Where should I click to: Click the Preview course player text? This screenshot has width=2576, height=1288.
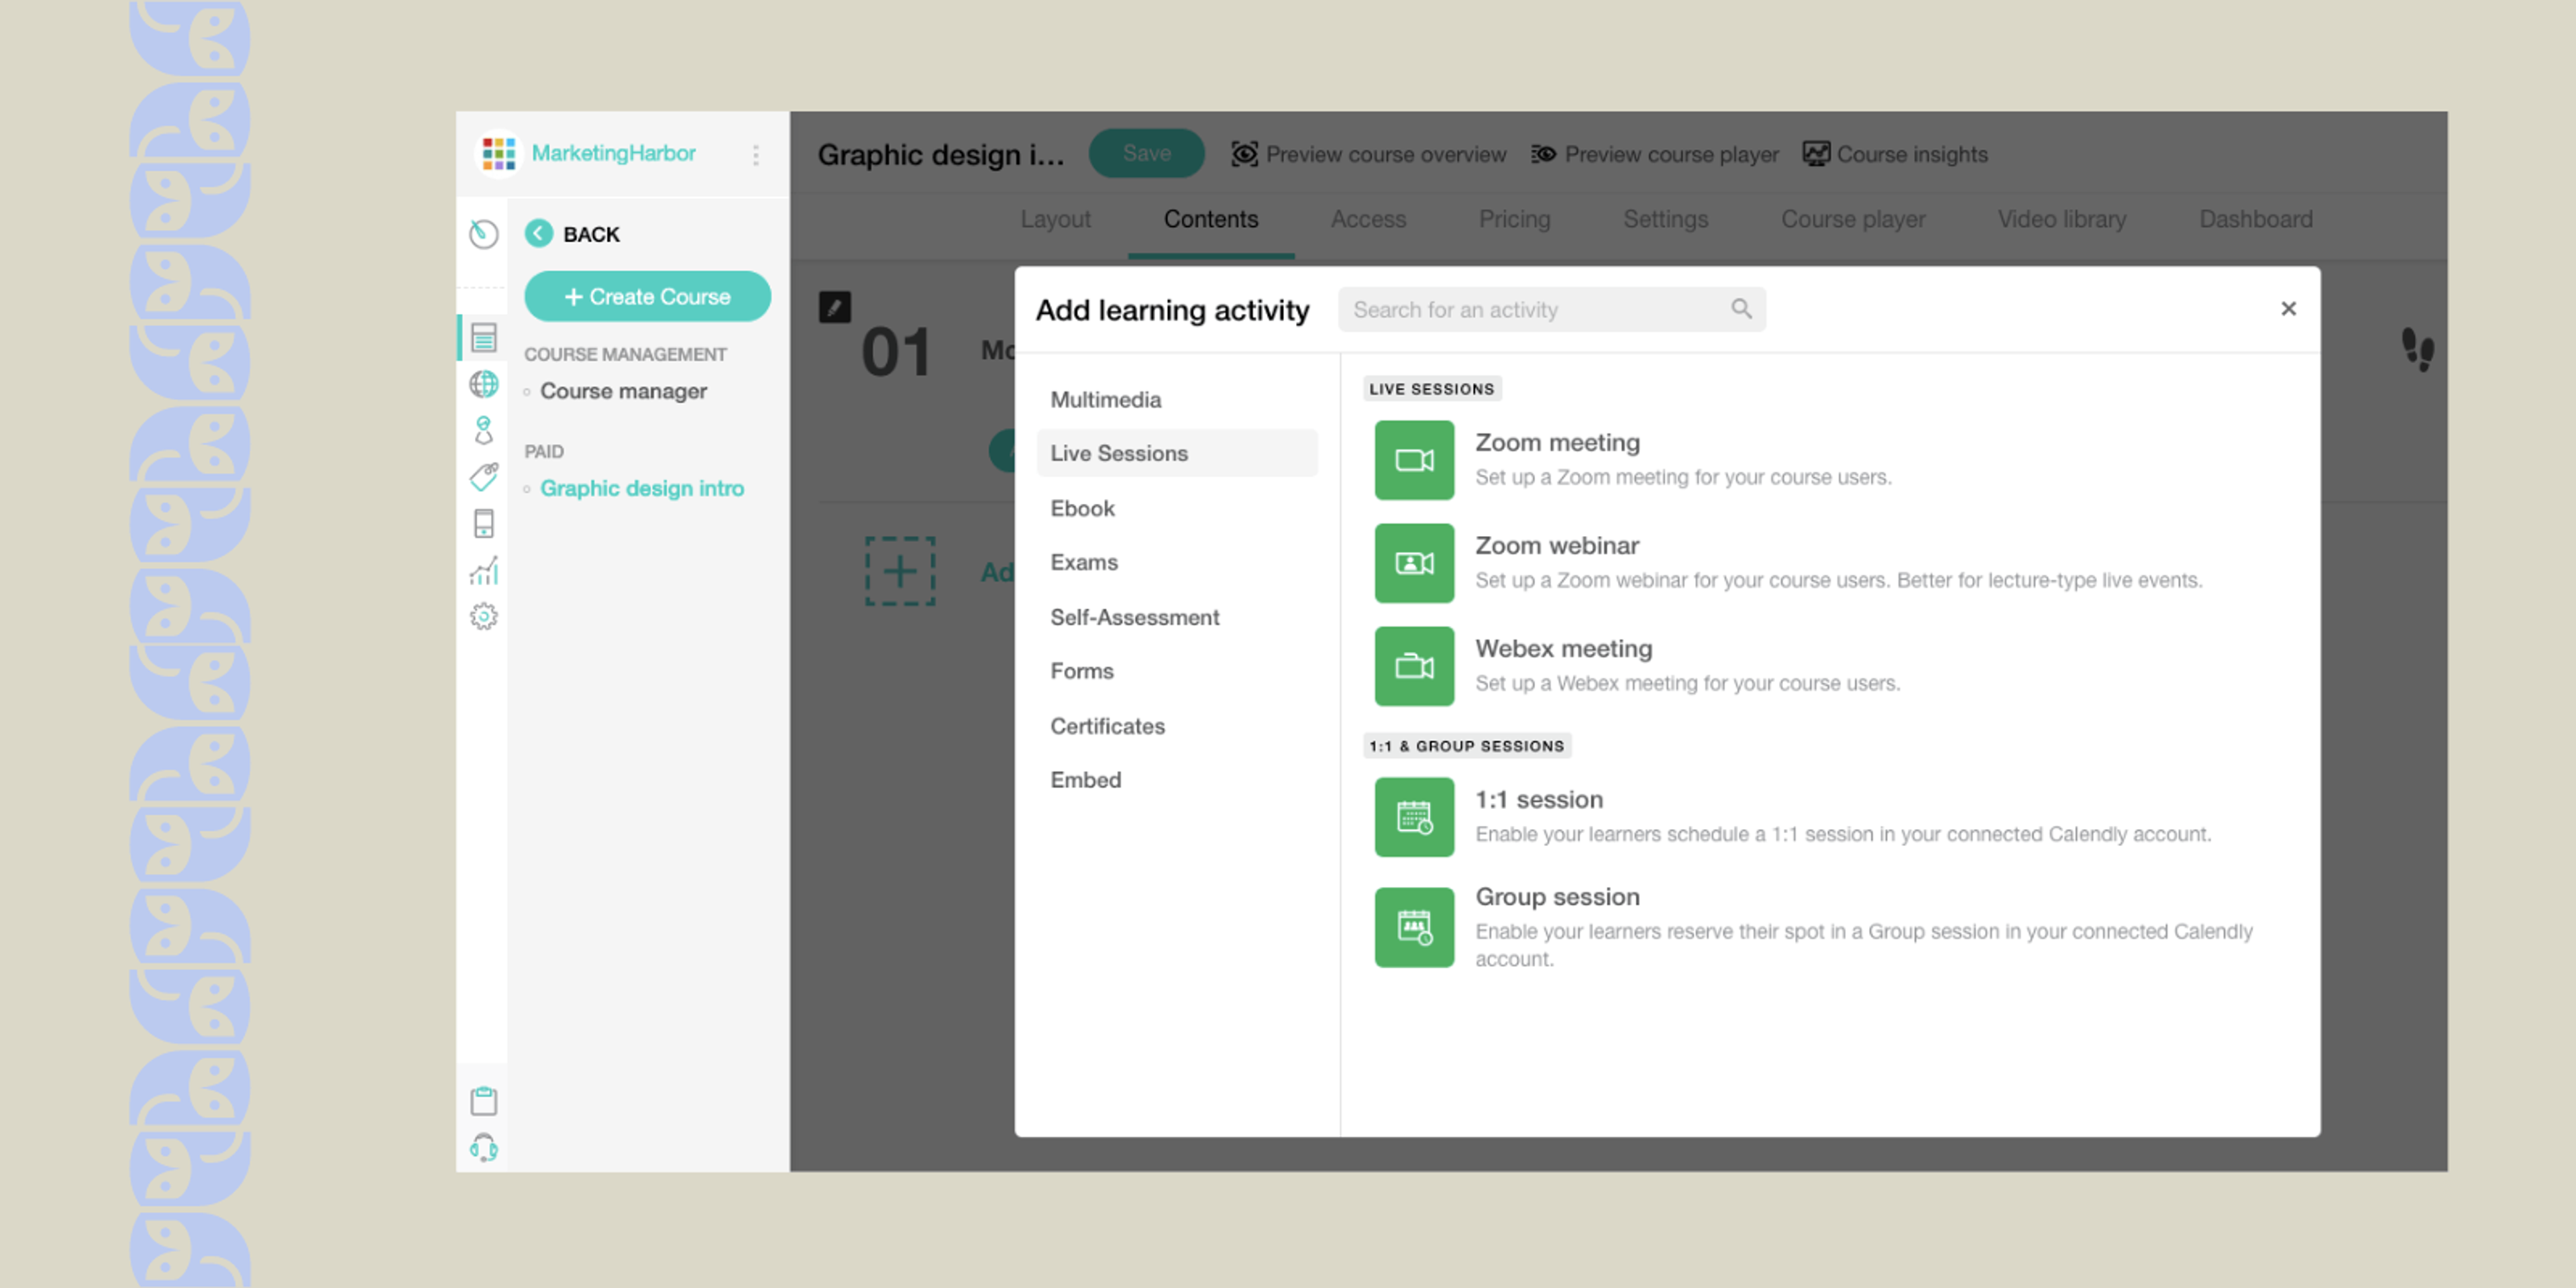pyautogui.click(x=1671, y=154)
